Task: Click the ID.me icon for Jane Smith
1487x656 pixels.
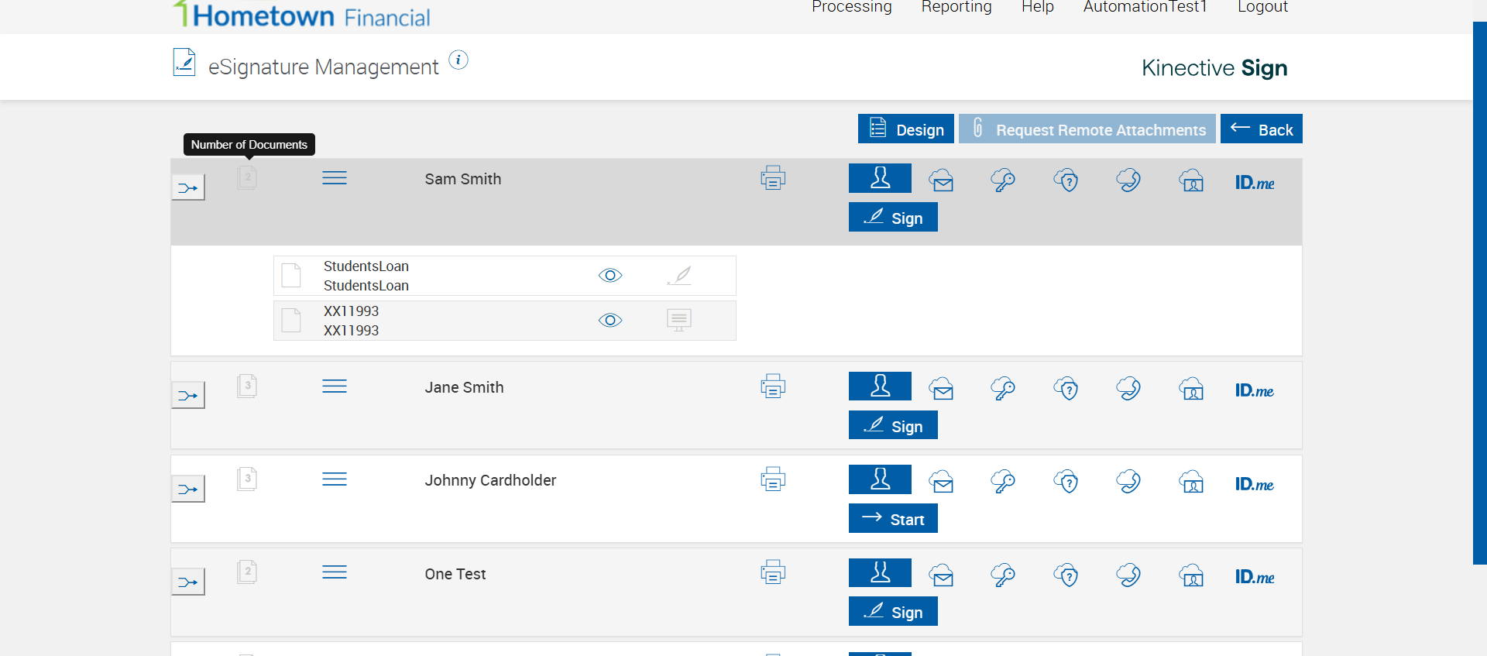Action: [1254, 390]
